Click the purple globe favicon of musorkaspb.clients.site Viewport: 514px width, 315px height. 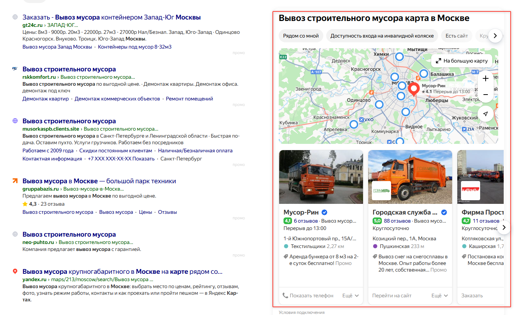(x=15, y=121)
